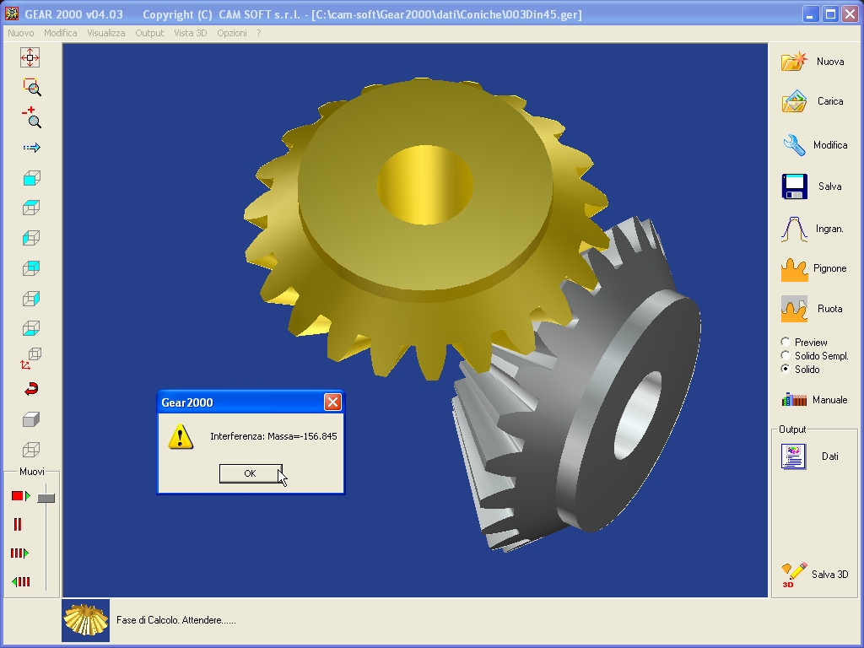
Task: Switch to the left face cube view
Action: pos(31,238)
